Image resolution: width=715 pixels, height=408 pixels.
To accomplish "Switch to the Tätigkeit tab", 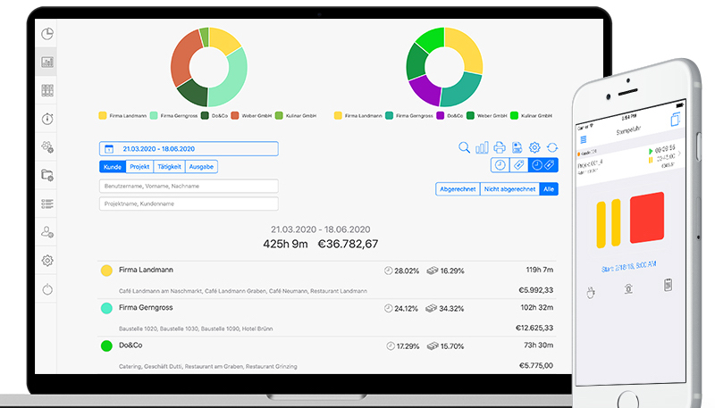I will [169, 167].
